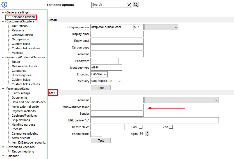The height and width of the screenshot is (159, 234).
Task: Click the Password/API token field
Action: click(x=117, y=107)
